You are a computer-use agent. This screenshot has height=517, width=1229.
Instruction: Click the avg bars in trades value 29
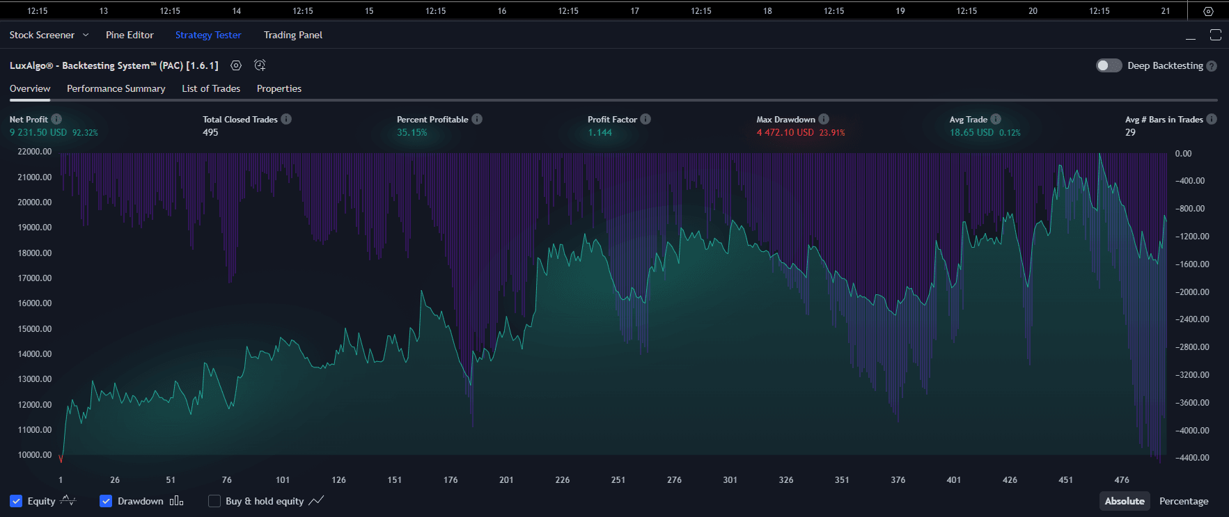(x=1130, y=132)
